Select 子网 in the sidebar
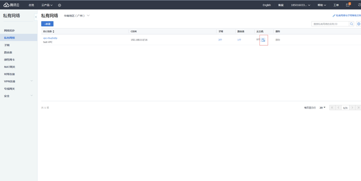Image resolution: width=361 pixels, height=181 pixels. (7, 45)
